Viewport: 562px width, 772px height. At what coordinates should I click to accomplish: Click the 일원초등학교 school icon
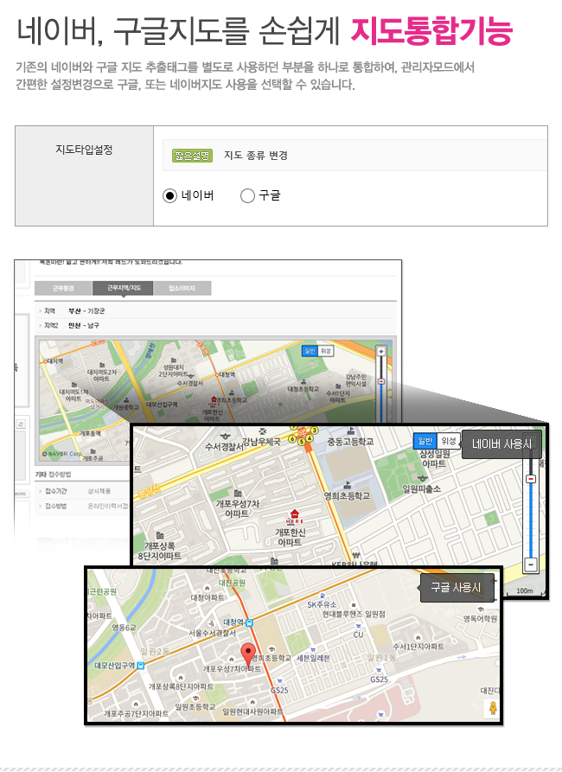coord(195,699)
